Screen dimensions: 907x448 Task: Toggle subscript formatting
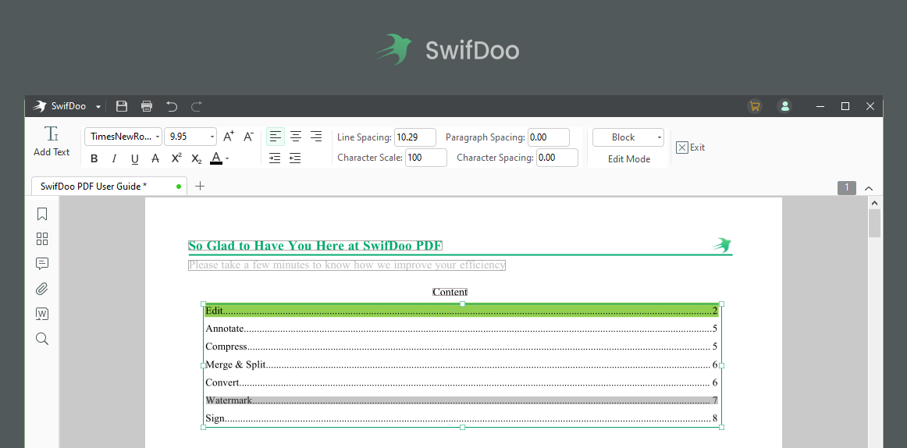(197, 158)
